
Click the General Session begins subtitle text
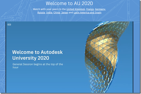tap(38, 66)
